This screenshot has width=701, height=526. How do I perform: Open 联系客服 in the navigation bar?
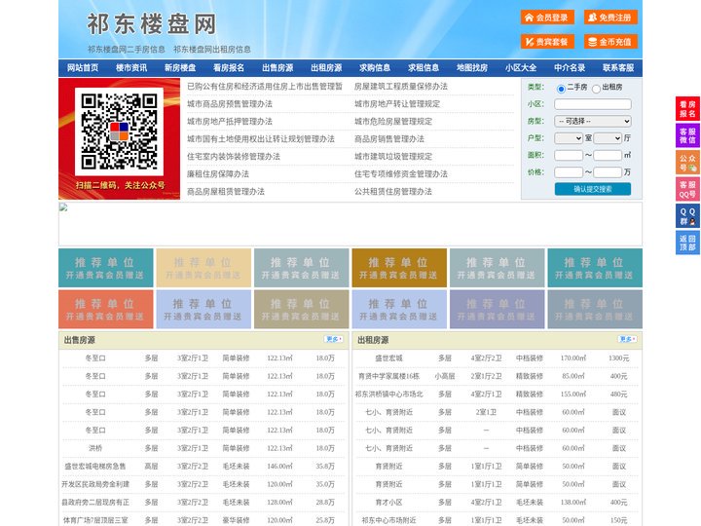coord(618,68)
